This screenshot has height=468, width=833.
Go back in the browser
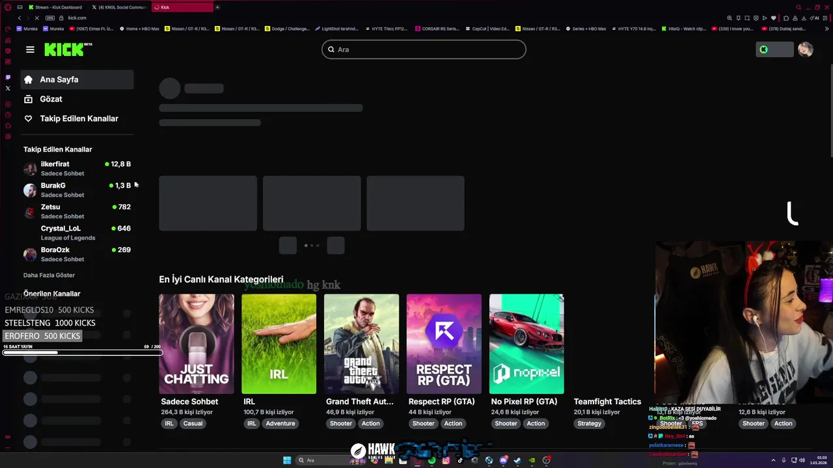20,18
